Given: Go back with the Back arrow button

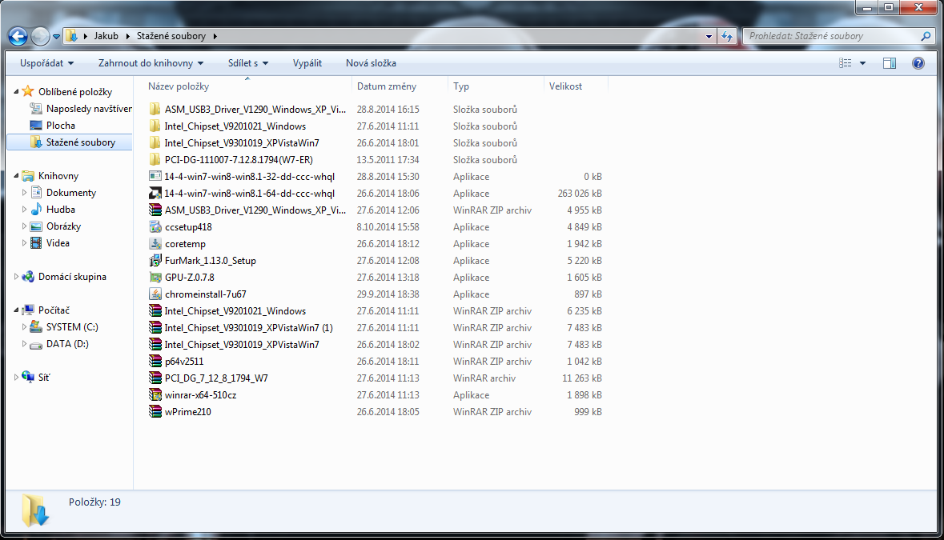Looking at the screenshot, I should [18, 36].
